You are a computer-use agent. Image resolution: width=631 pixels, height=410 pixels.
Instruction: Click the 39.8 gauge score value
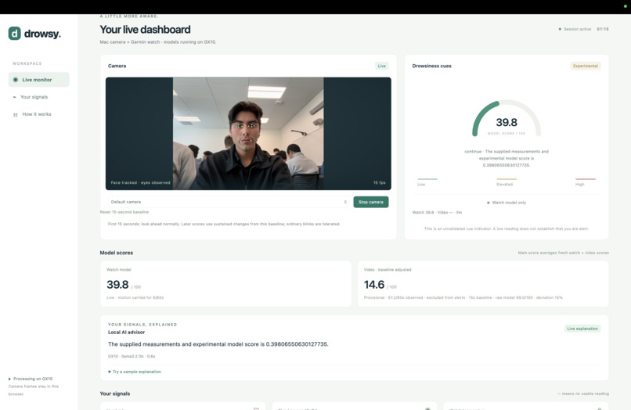click(507, 122)
